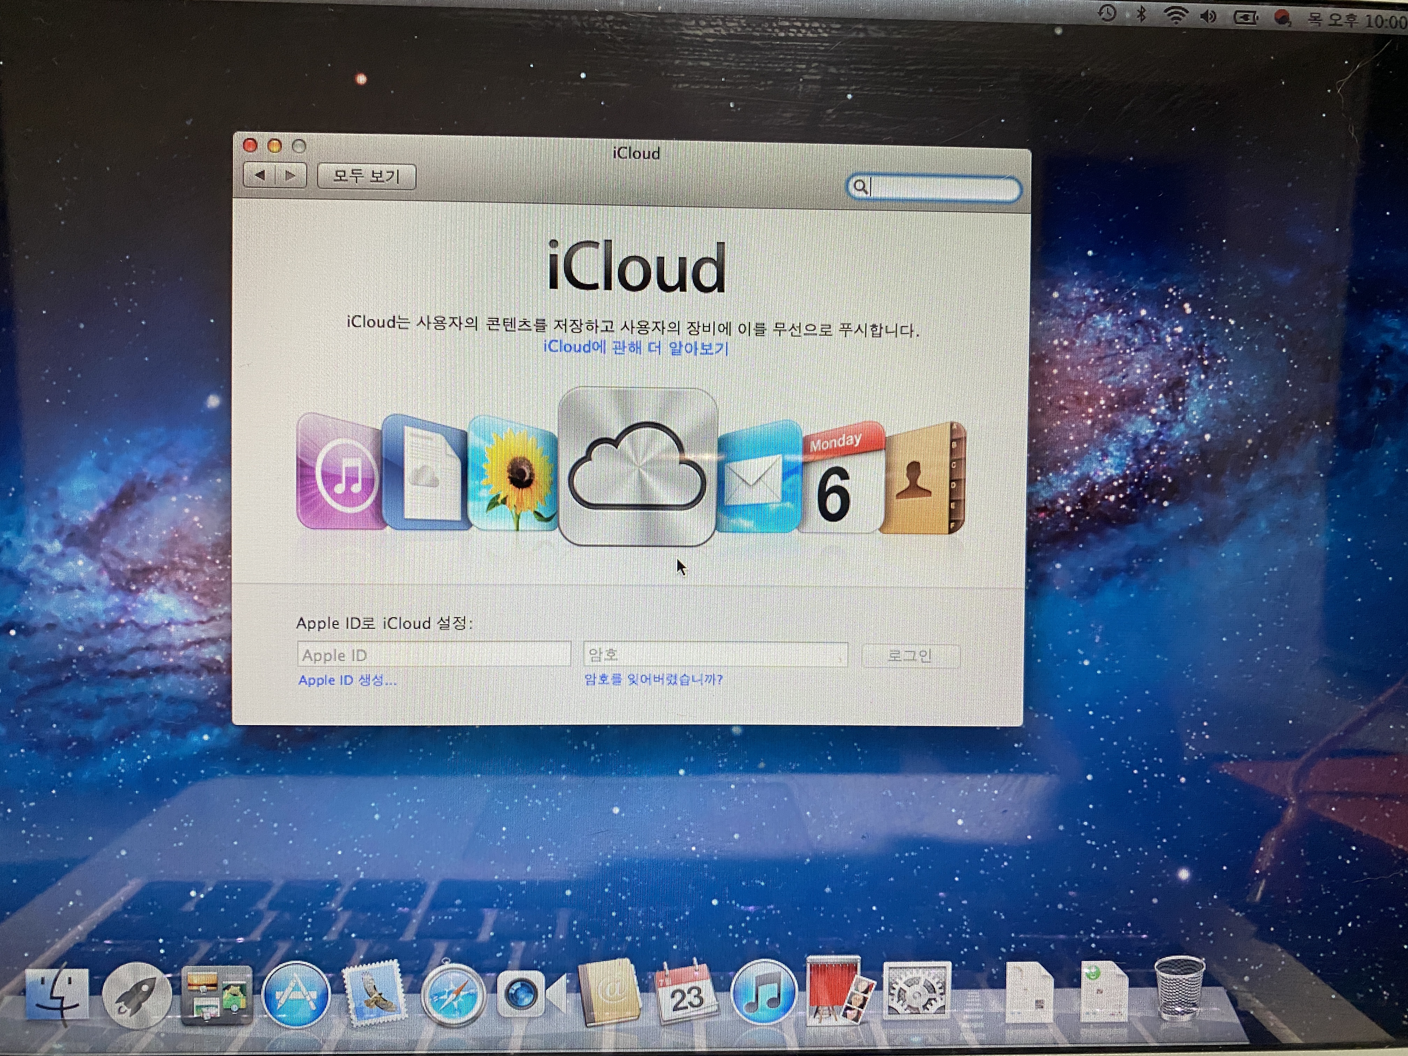
Task: Open the Wi-Fi status menu
Action: 1175,16
